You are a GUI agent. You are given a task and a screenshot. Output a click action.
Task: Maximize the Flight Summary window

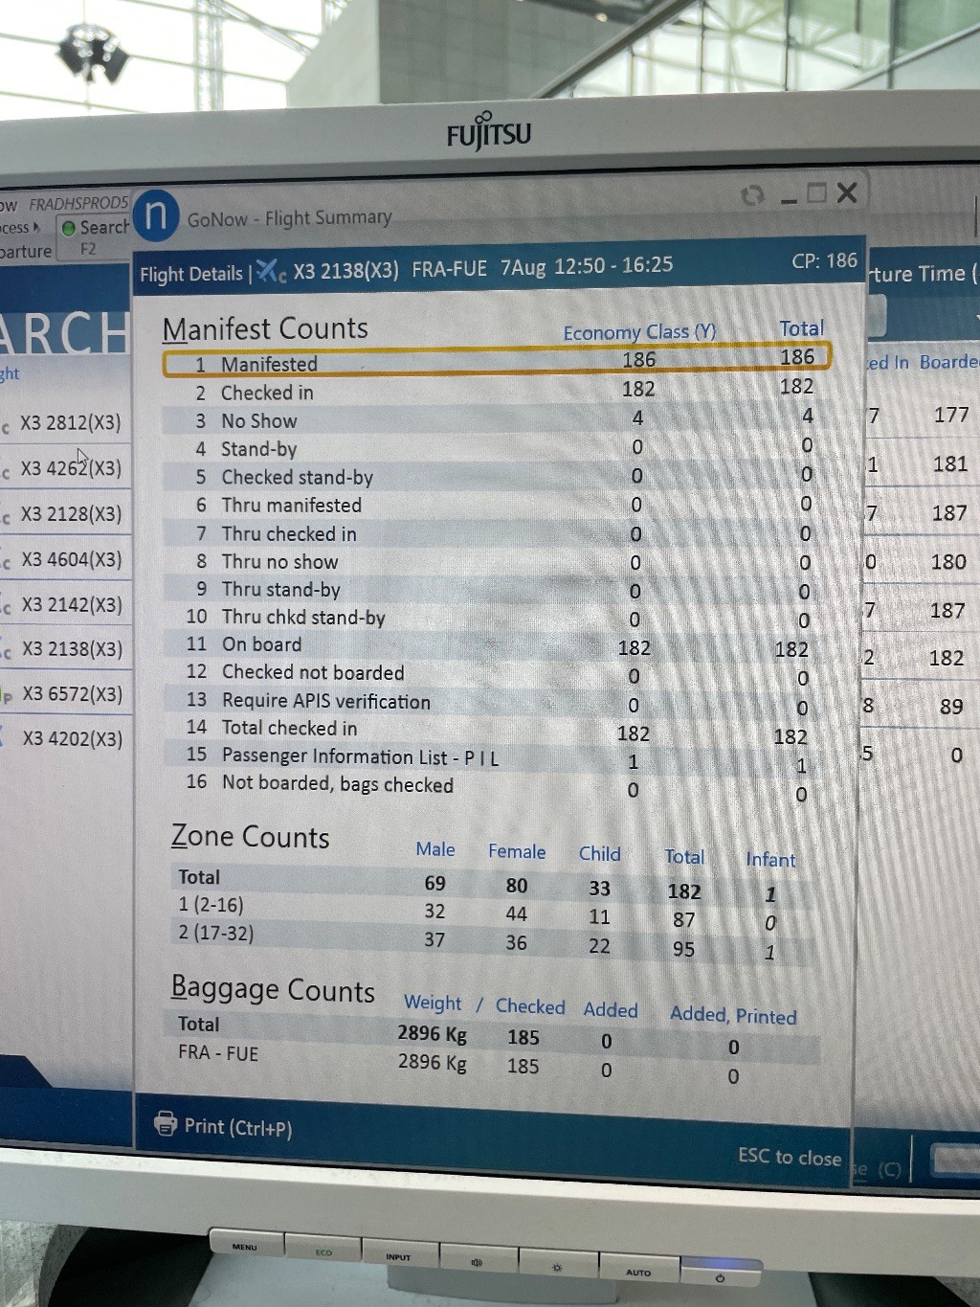(x=816, y=193)
